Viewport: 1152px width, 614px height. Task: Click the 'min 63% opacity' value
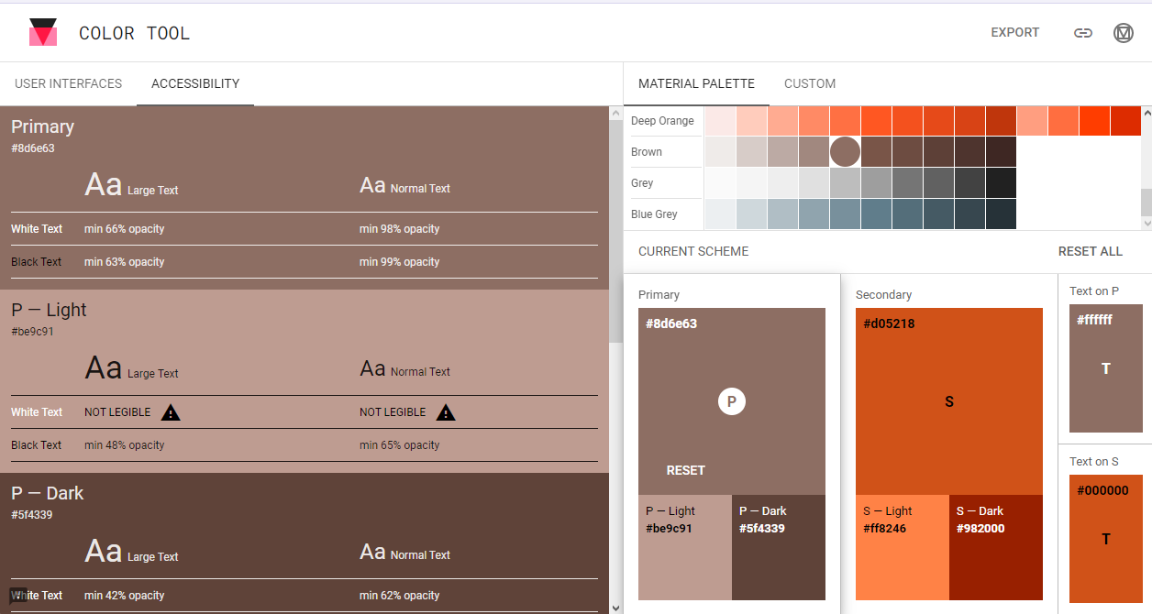point(125,262)
